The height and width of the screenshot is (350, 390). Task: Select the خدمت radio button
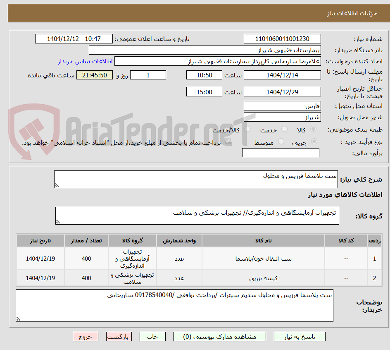pos(284,129)
